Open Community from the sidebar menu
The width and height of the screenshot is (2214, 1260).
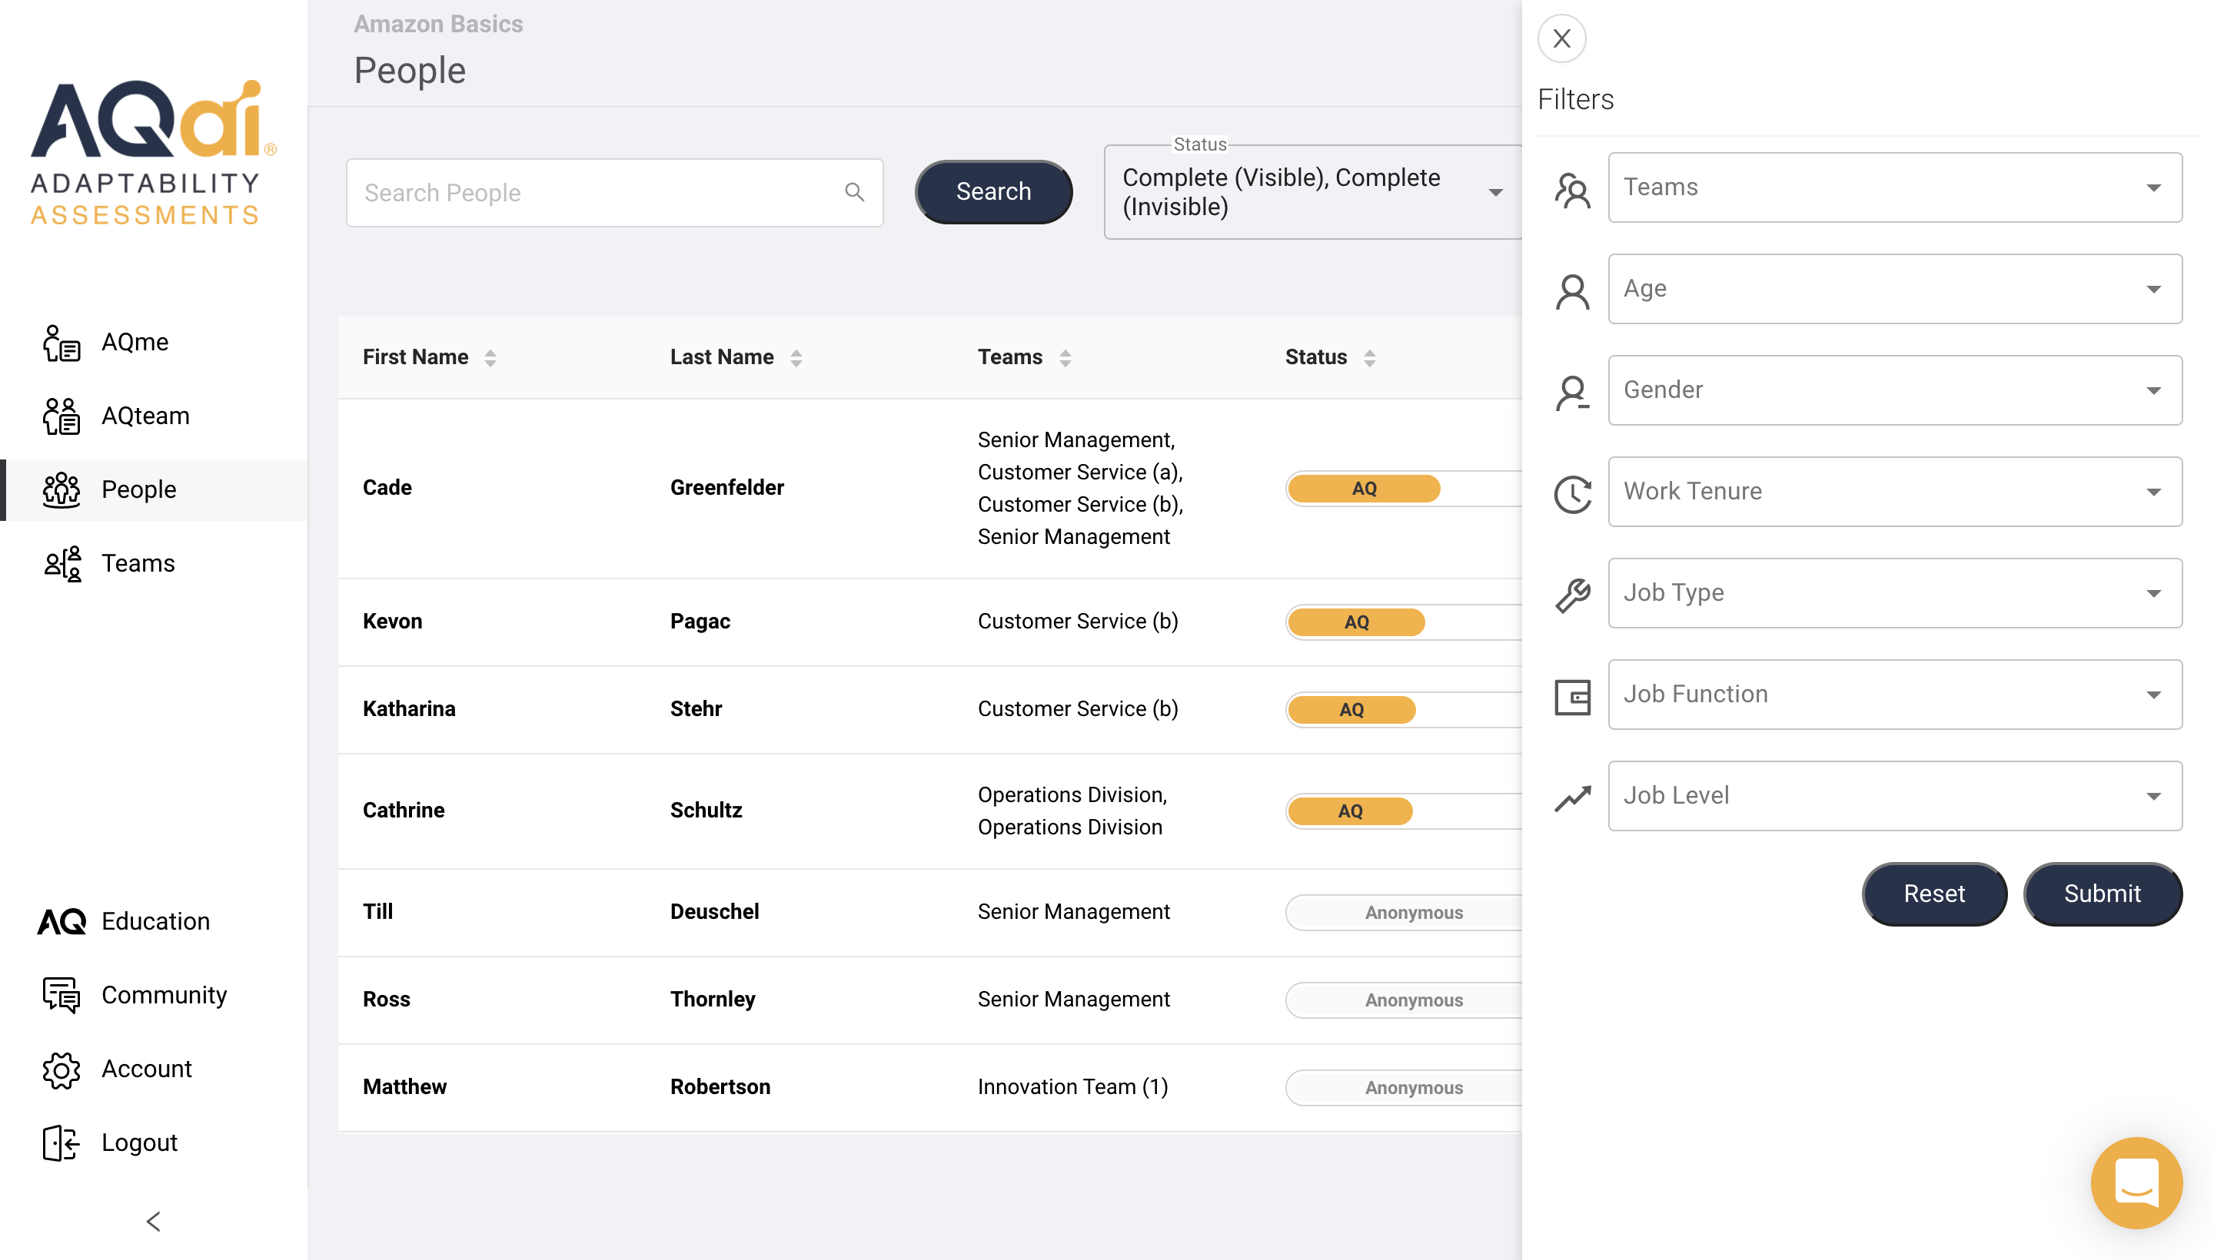[x=164, y=994]
